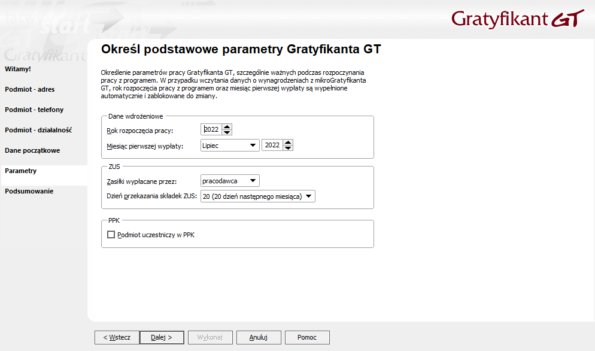The width and height of the screenshot is (595, 351).
Task: Continue with the Dalej button
Action: coord(162,337)
